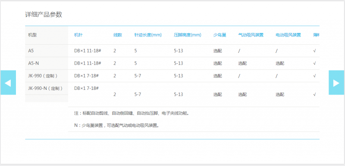This screenshot has height=166, width=345.
Task: Click presser foot height 5-13 in JK-990 row
Action: click(179, 76)
